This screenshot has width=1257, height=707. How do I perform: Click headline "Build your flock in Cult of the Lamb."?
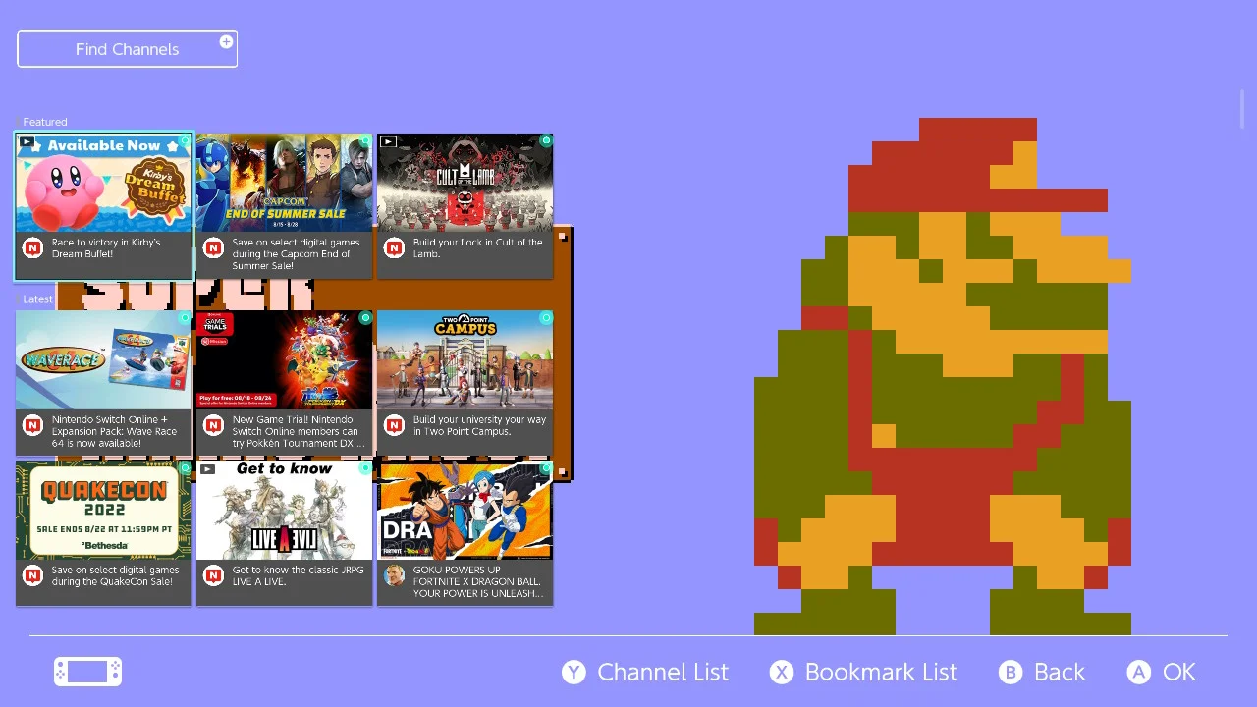click(x=478, y=248)
